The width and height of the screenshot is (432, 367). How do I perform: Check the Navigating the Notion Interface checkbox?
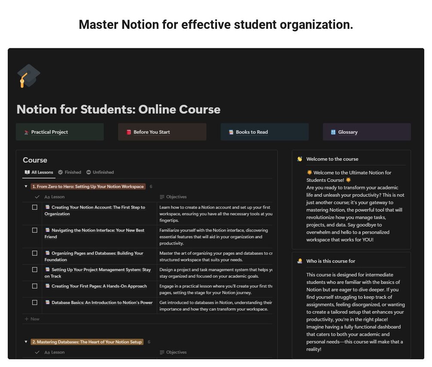[35, 230]
